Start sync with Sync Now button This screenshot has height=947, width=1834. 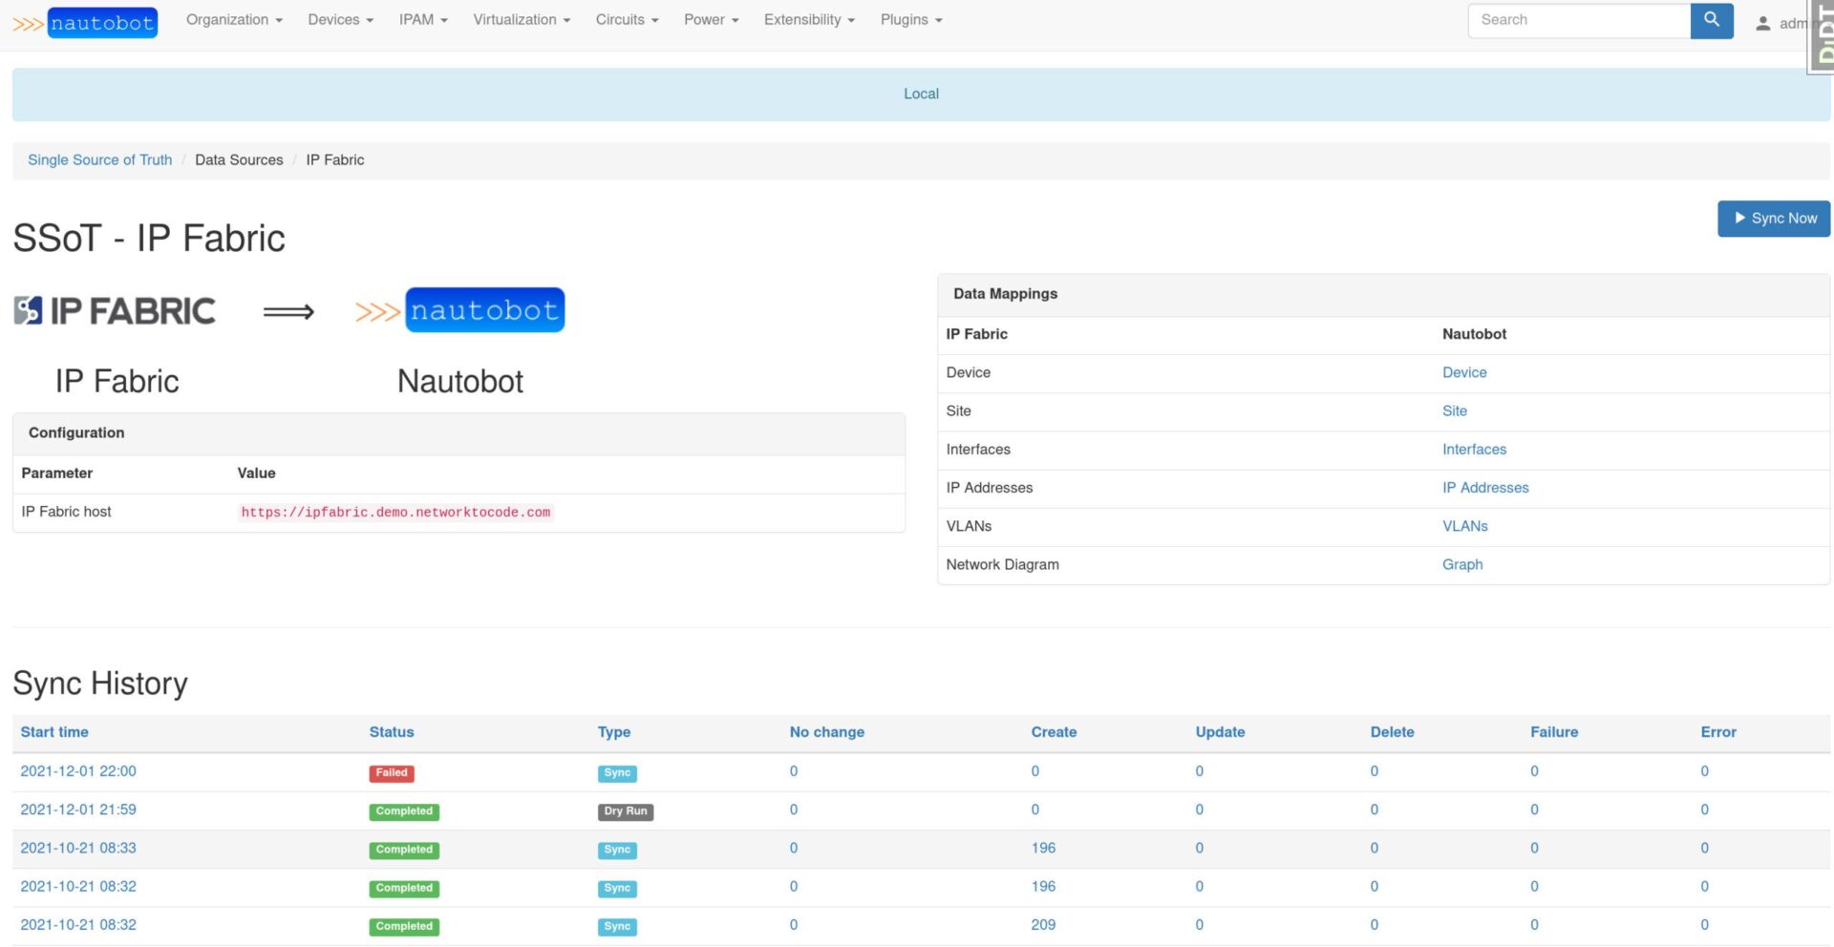pyautogui.click(x=1774, y=219)
